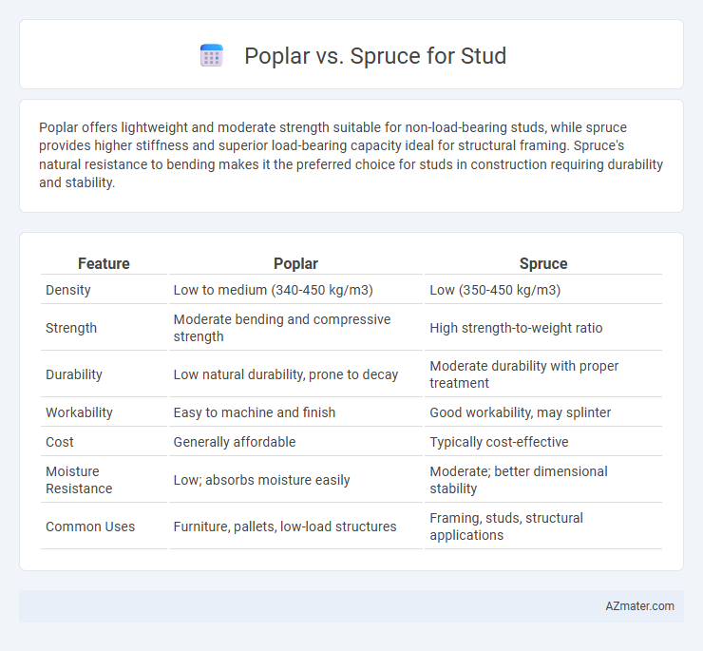Open the AZmater.com link

click(639, 606)
